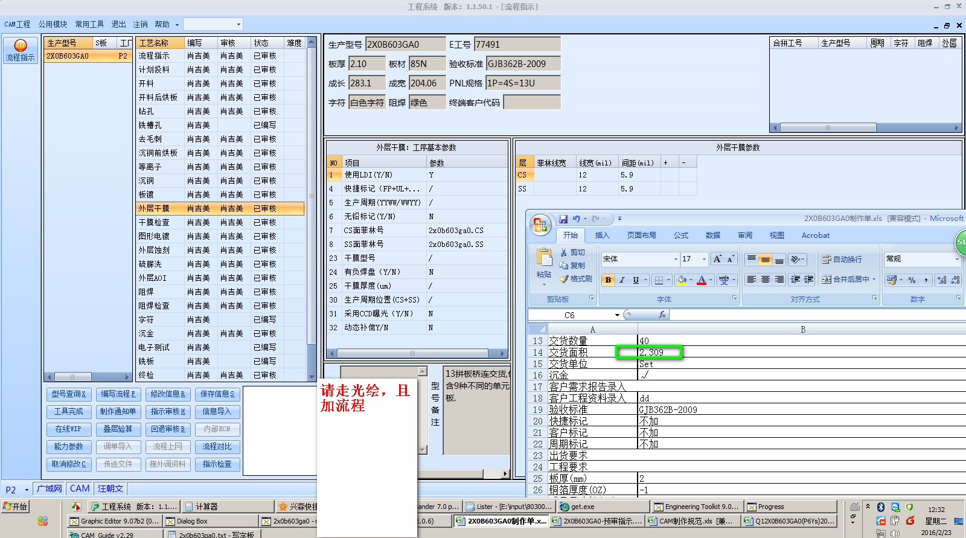Switch to the 插入 ribbon tab
The width and height of the screenshot is (966, 538).
[603, 235]
